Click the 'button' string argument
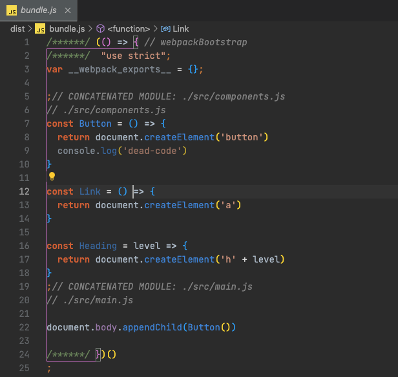Screen dimensions: 398x377 pyautogui.click(x=242, y=138)
